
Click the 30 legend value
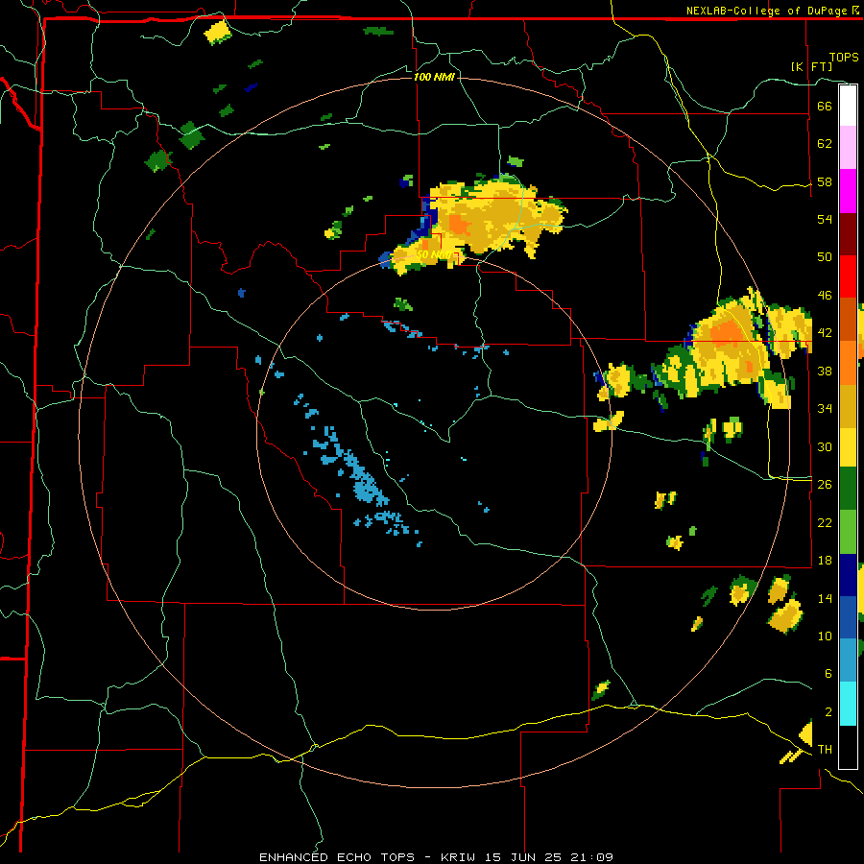pos(825,446)
